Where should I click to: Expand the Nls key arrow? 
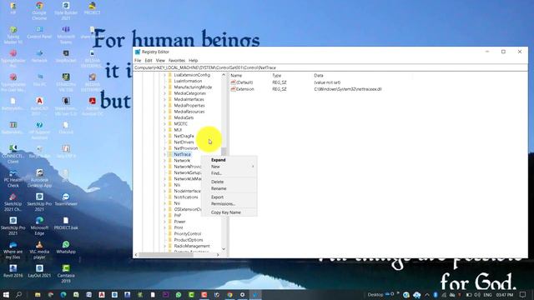click(x=165, y=185)
